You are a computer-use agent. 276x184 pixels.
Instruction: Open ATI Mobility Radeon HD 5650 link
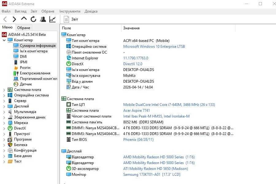(155, 168)
